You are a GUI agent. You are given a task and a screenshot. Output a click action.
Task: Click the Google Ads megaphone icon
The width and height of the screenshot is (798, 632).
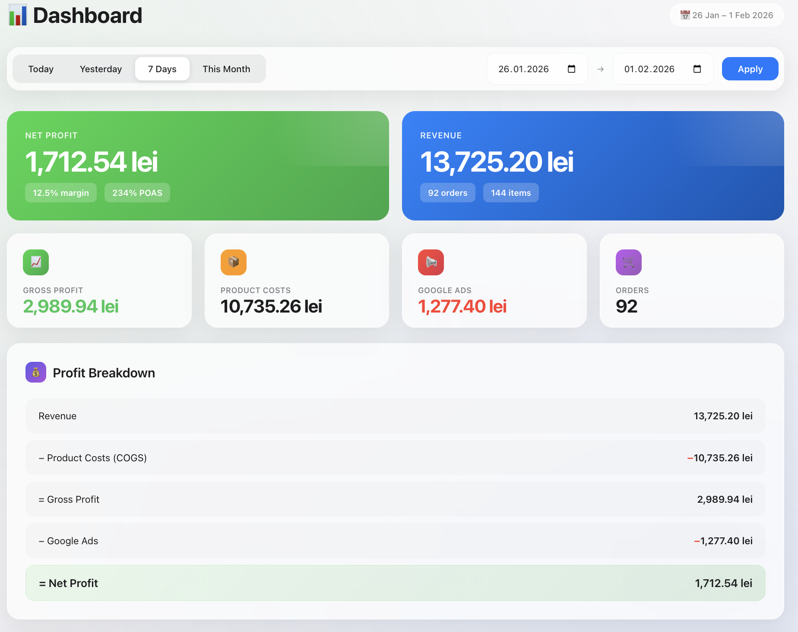point(431,262)
